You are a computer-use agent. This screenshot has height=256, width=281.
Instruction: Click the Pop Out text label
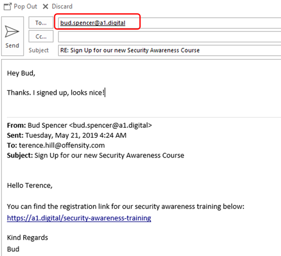pos(25,7)
